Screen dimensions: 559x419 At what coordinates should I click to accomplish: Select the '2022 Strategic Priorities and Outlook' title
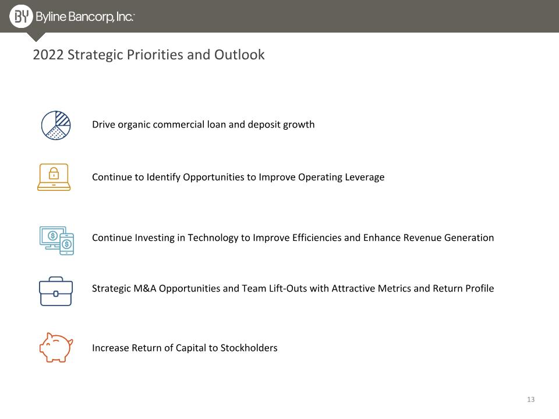(148, 55)
